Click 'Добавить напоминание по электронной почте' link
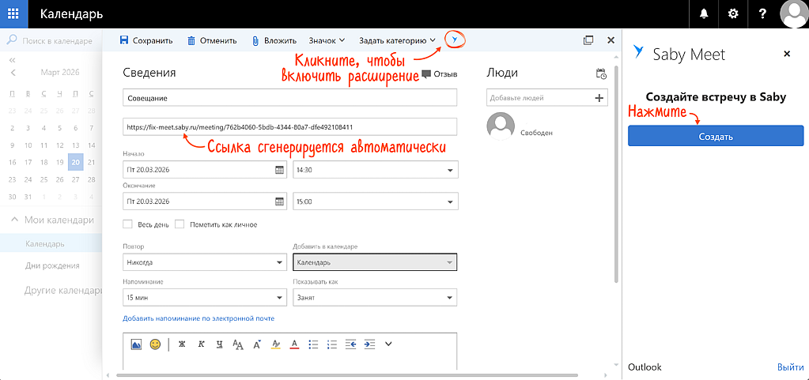 click(x=198, y=318)
